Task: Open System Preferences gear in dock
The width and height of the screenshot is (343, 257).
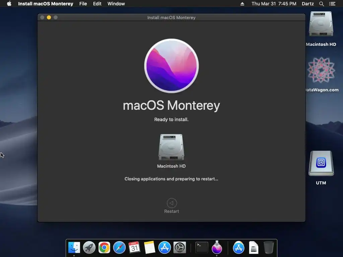Action: pyautogui.click(x=180, y=248)
